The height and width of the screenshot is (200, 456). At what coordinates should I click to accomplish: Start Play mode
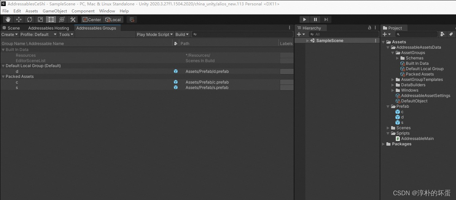coord(304,19)
